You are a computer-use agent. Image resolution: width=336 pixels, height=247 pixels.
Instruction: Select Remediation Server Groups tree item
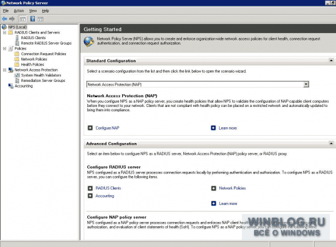pyautogui.click(x=43, y=81)
